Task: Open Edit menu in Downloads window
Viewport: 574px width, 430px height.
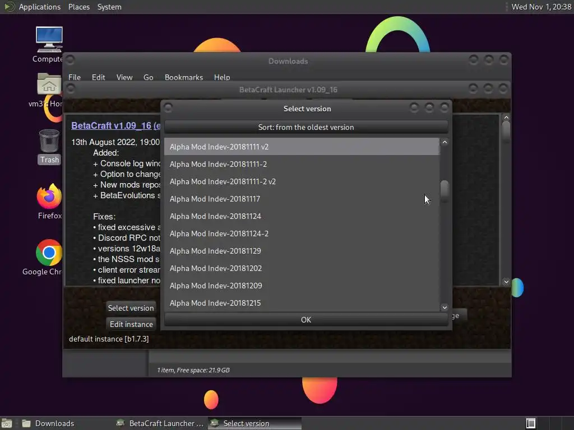Action: click(98, 77)
